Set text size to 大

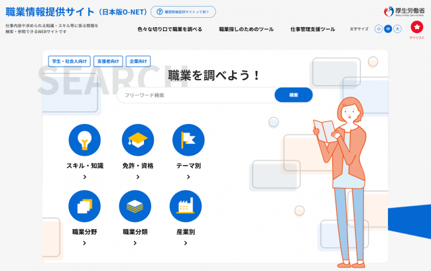pos(397,29)
